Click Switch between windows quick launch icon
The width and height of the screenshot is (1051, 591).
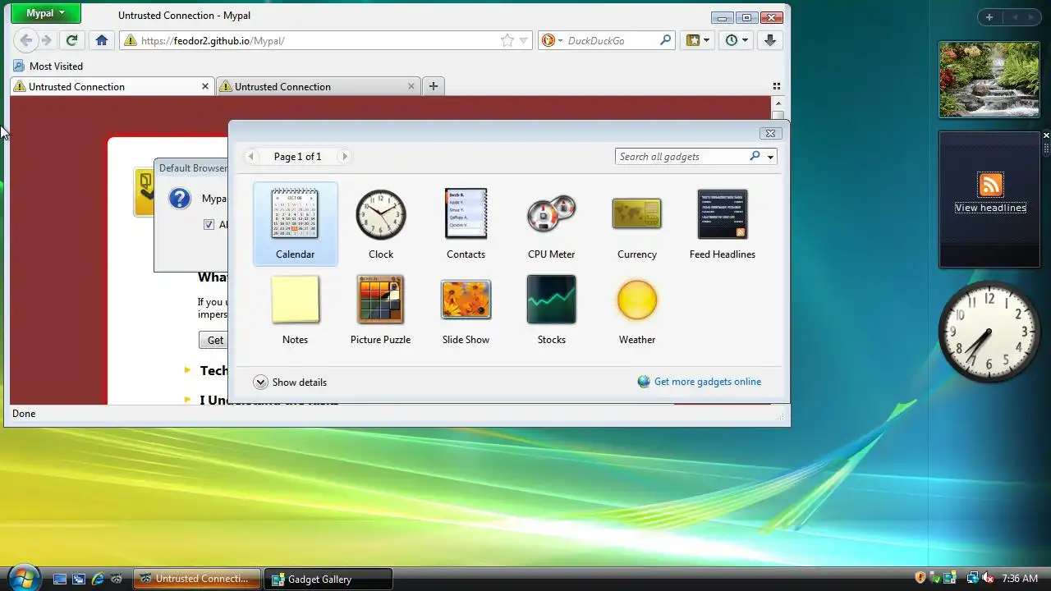(79, 579)
